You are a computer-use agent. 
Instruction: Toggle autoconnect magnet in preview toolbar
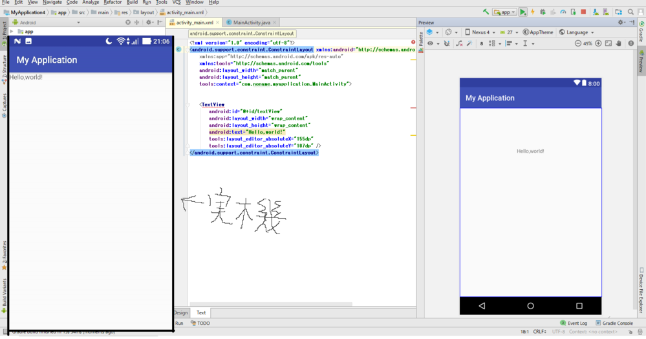click(446, 43)
